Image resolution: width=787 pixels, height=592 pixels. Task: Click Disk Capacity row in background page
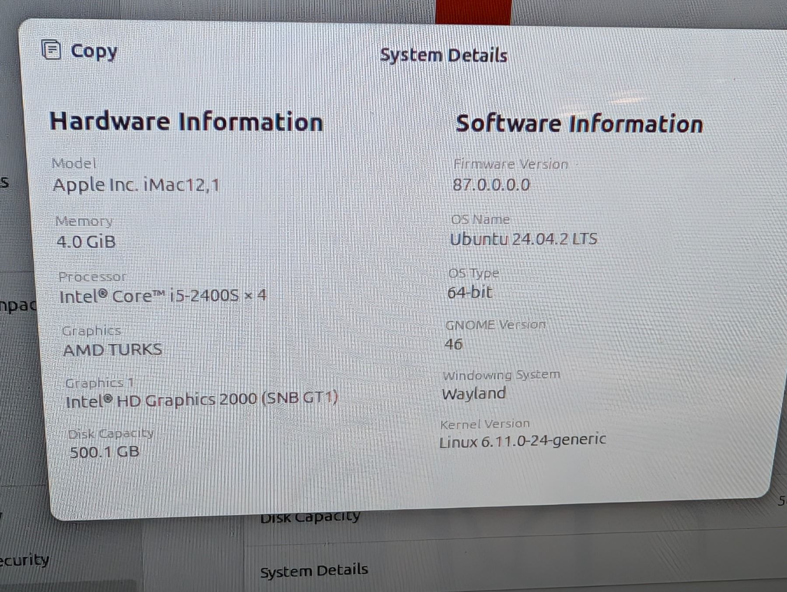(310, 518)
